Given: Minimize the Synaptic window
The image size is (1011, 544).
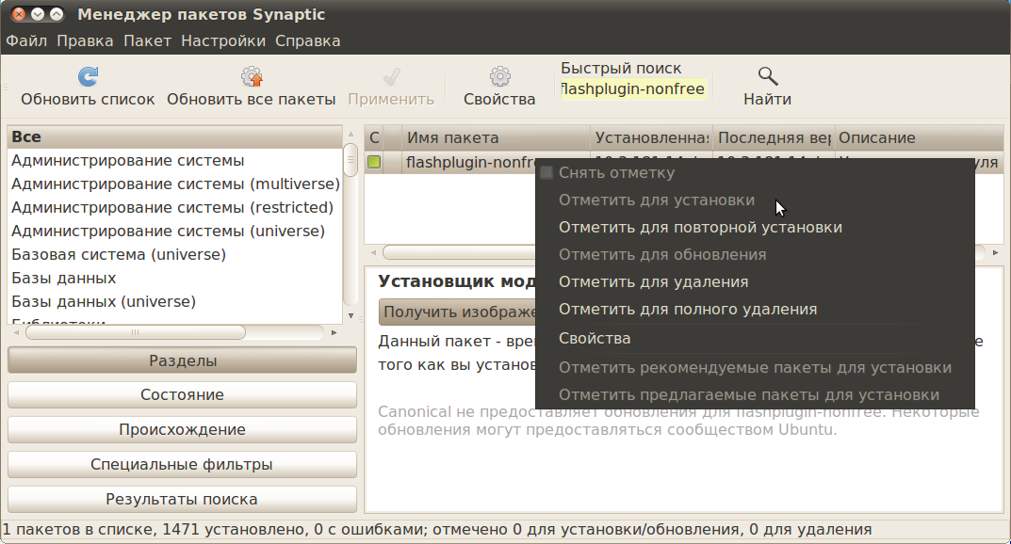Looking at the screenshot, I should point(38,13).
